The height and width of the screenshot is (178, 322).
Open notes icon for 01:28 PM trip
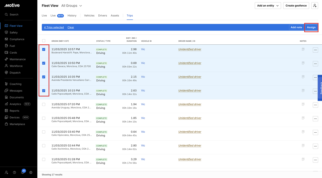point(303,159)
